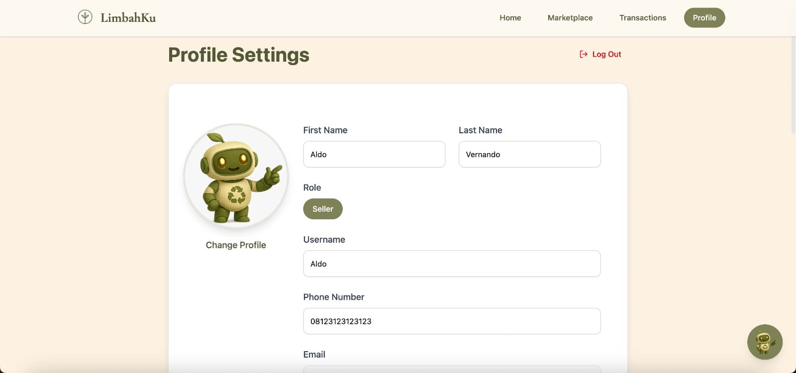
Task: Click into the Username input field
Action: 452,264
